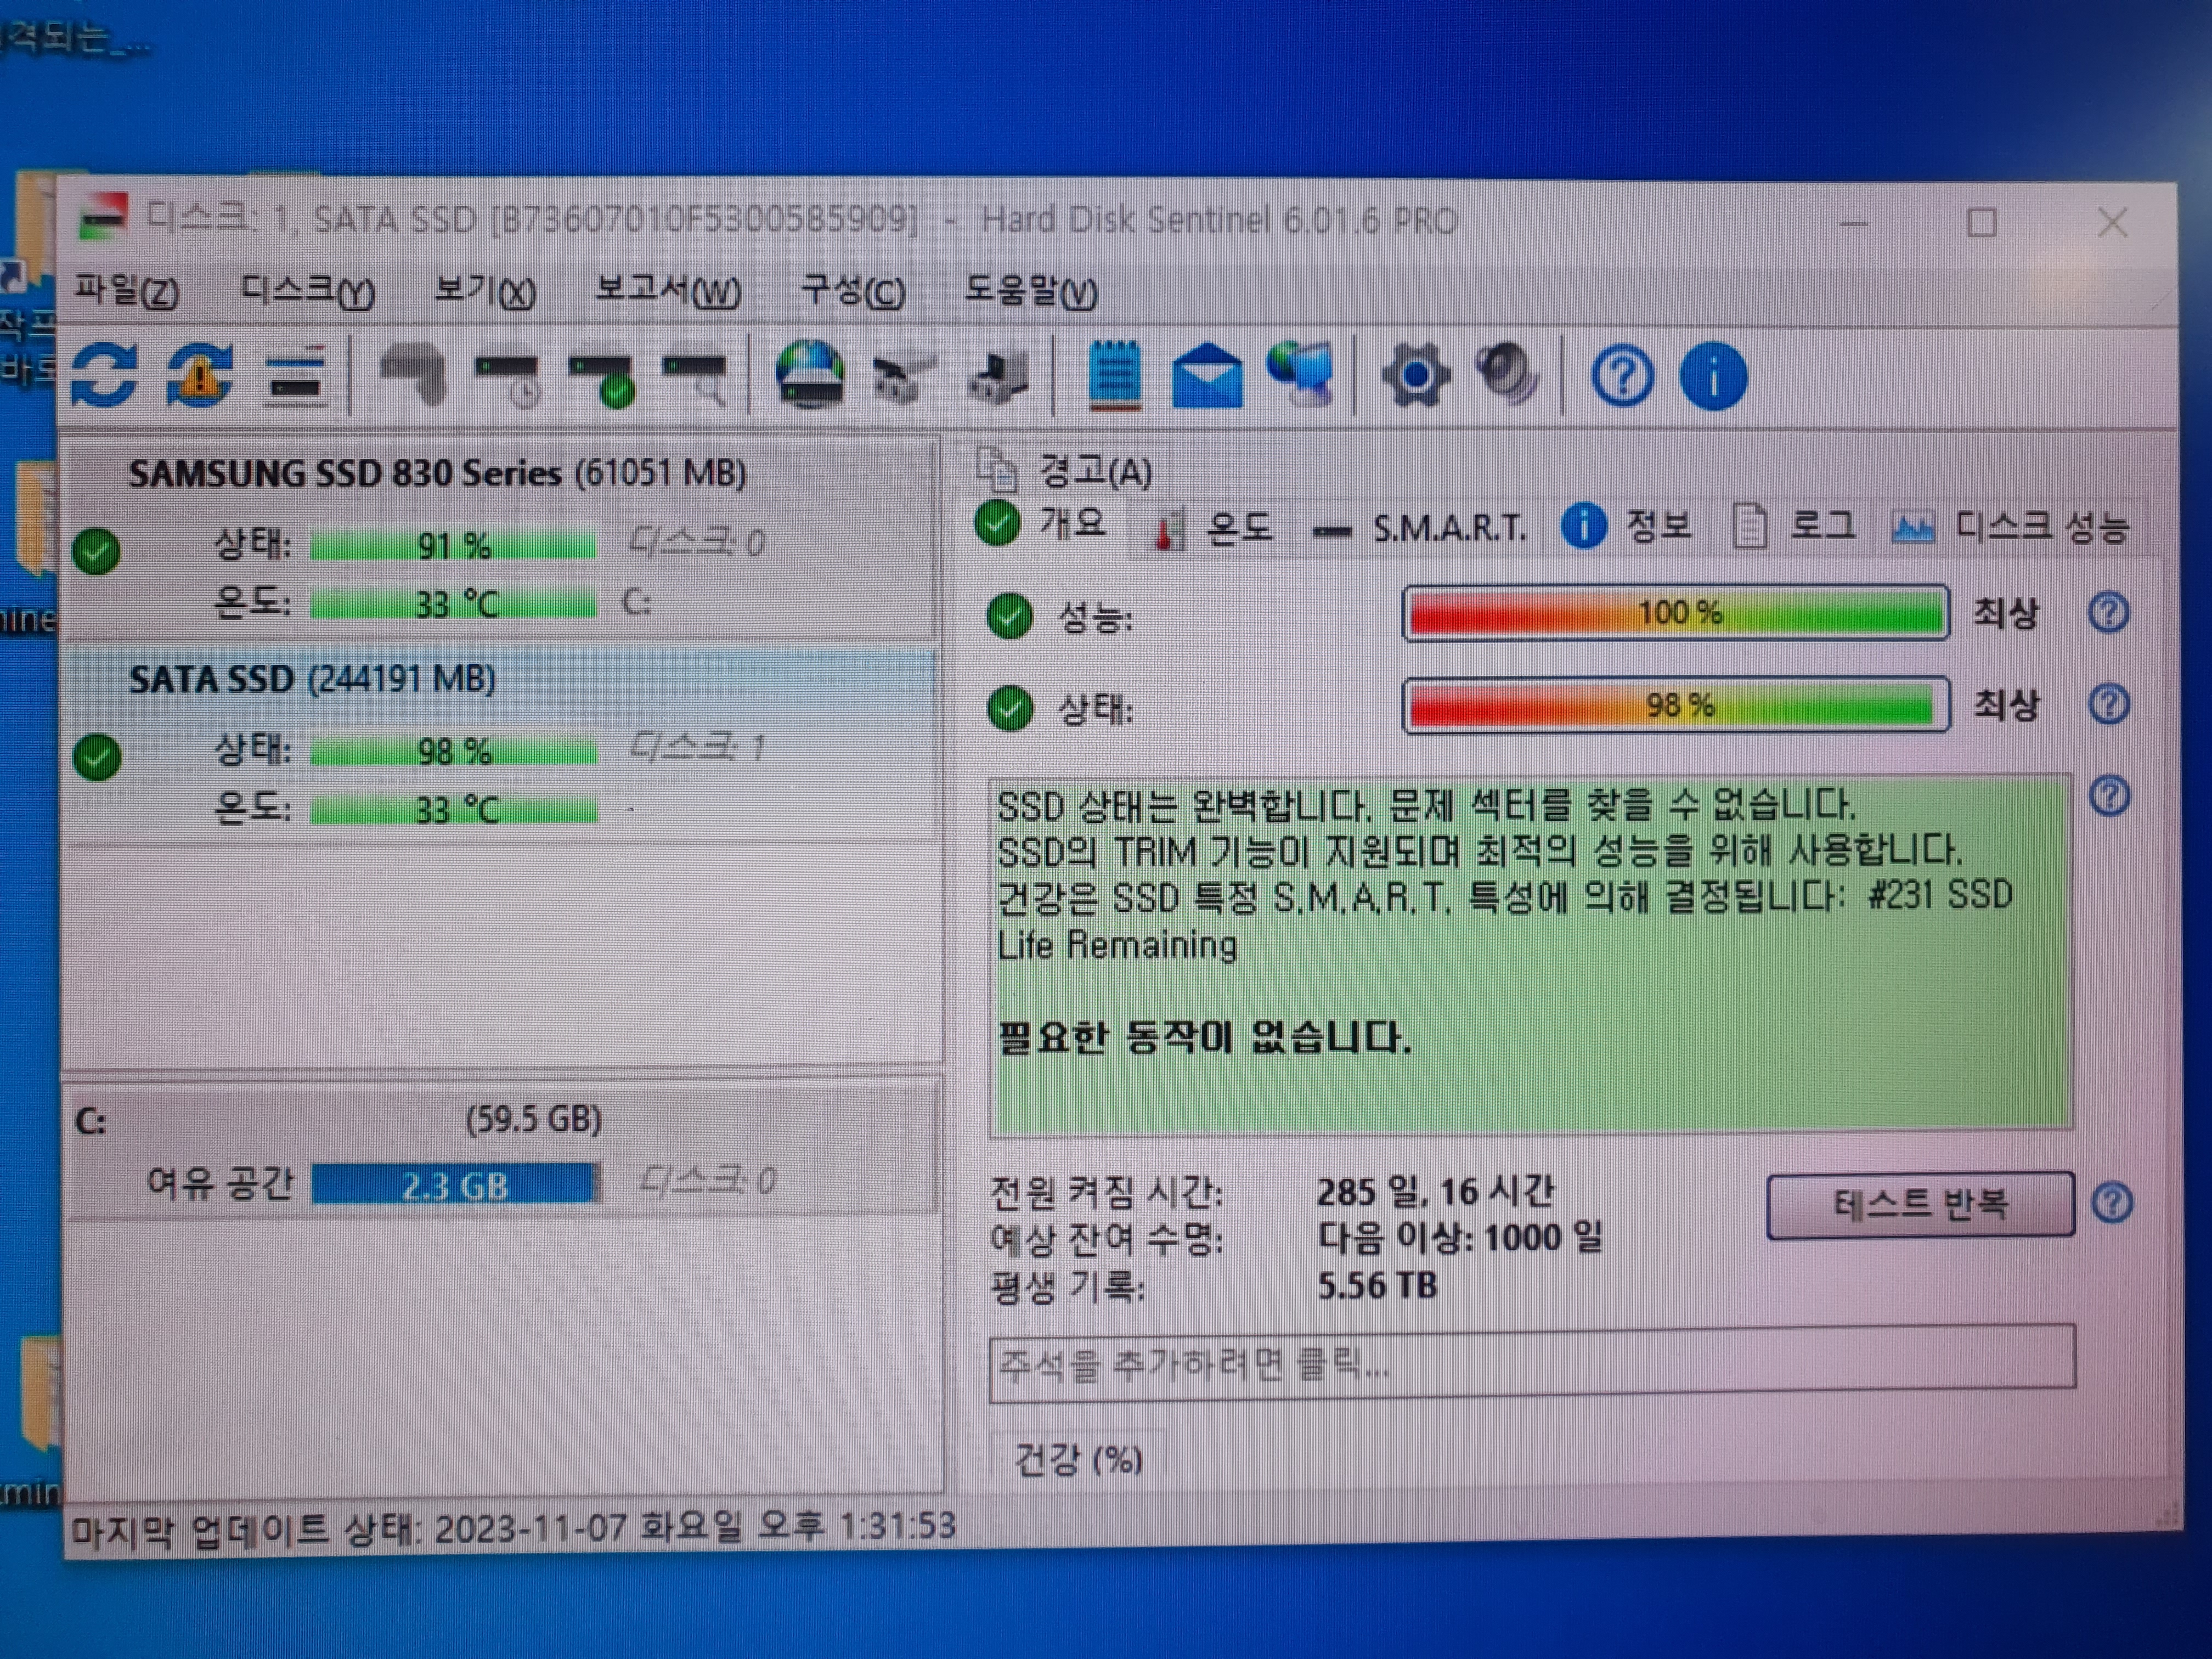The image size is (2212, 1659).
Task: Click the Hard Disk Sentinel title bar icon
Action: point(103,218)
